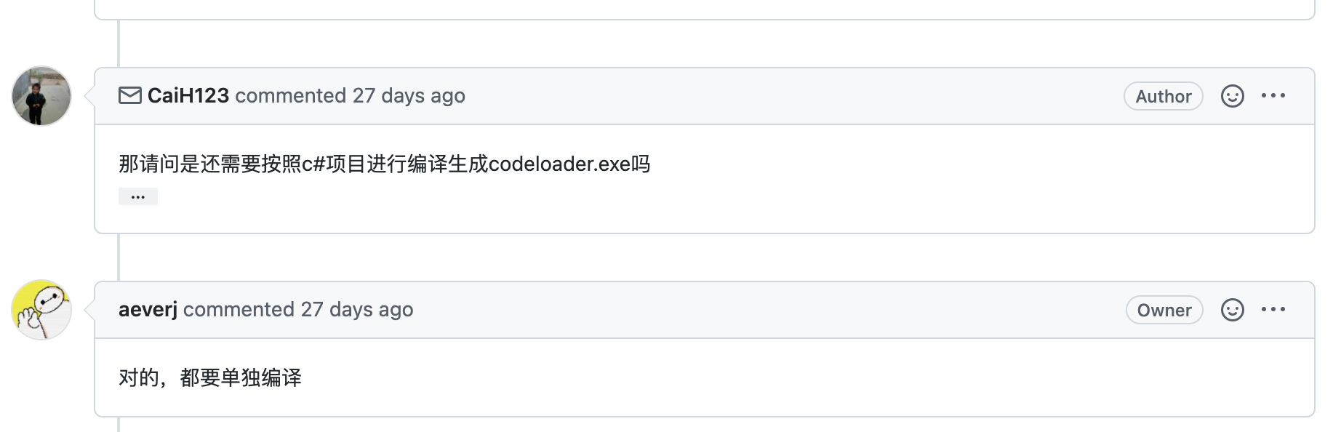Click the Author badge label
1341x432 pixels.
pyautogui.click(x=1164, y=96)
